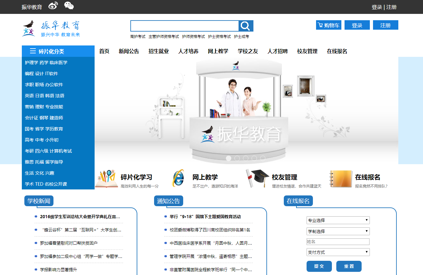Click 注册 link in dark top bar
The width and height of the screenshot is (423, 275).
coord(391,7)
